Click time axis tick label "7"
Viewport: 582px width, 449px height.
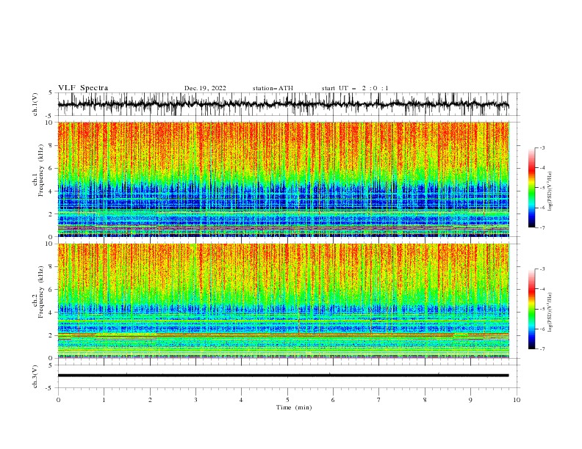pyautogui.click(x=378, y=400)
